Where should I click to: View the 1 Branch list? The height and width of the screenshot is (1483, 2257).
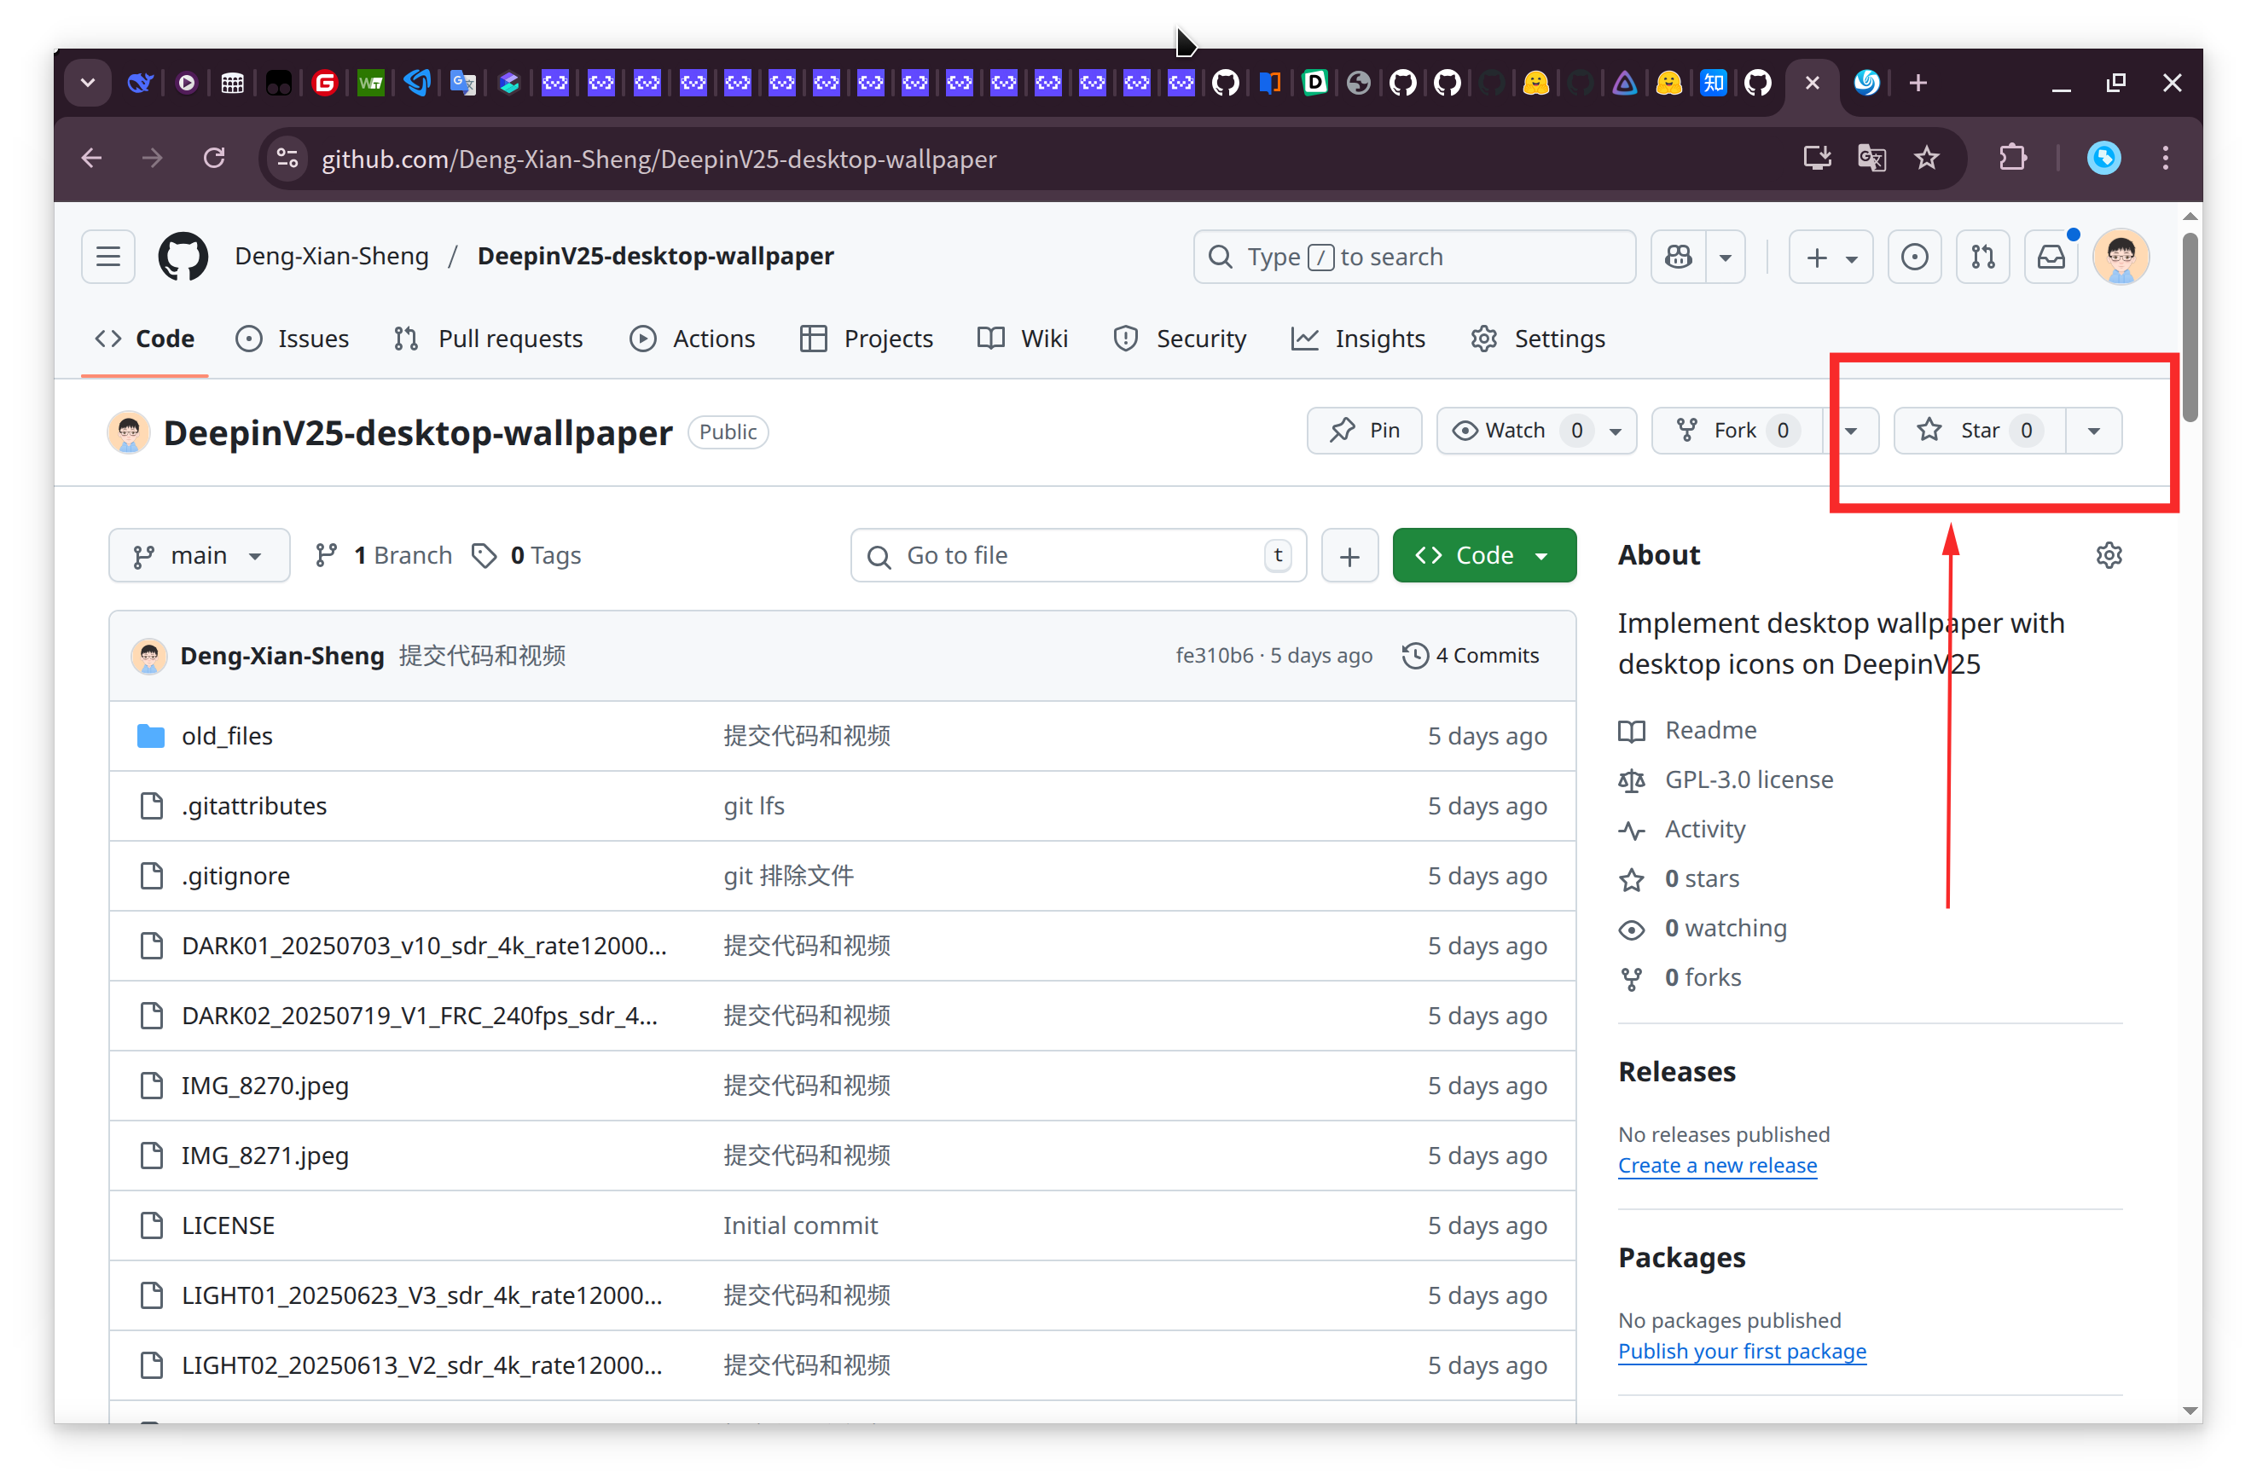click(384, 556)
